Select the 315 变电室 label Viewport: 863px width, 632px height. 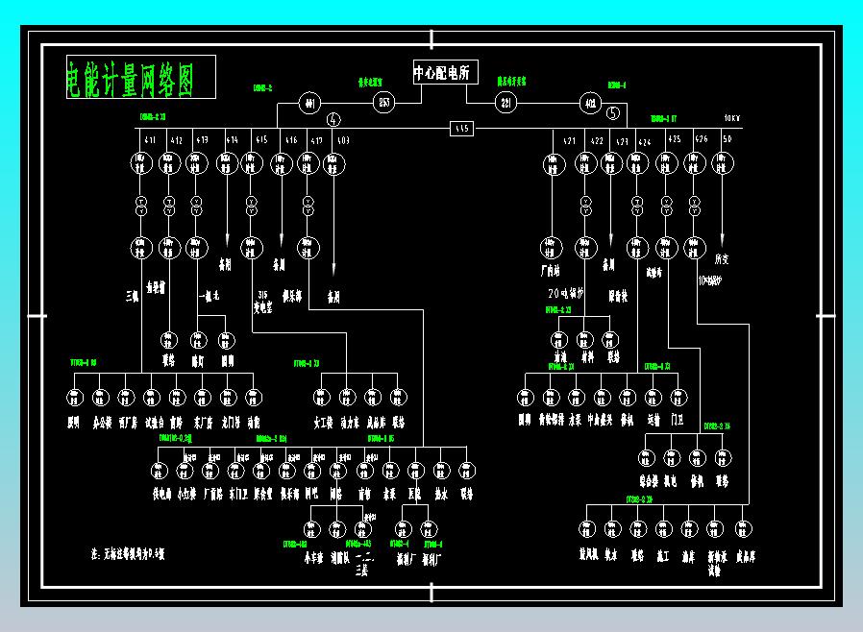(x=263, y=303)
